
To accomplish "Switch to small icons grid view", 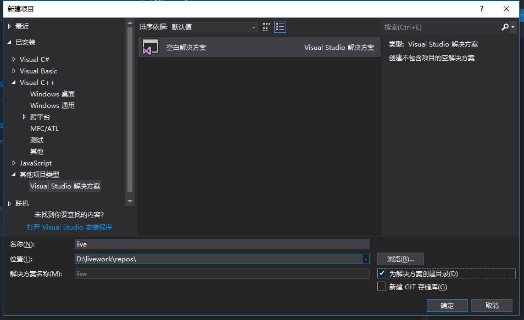I will pyautogui.click(x=266, y=27).
